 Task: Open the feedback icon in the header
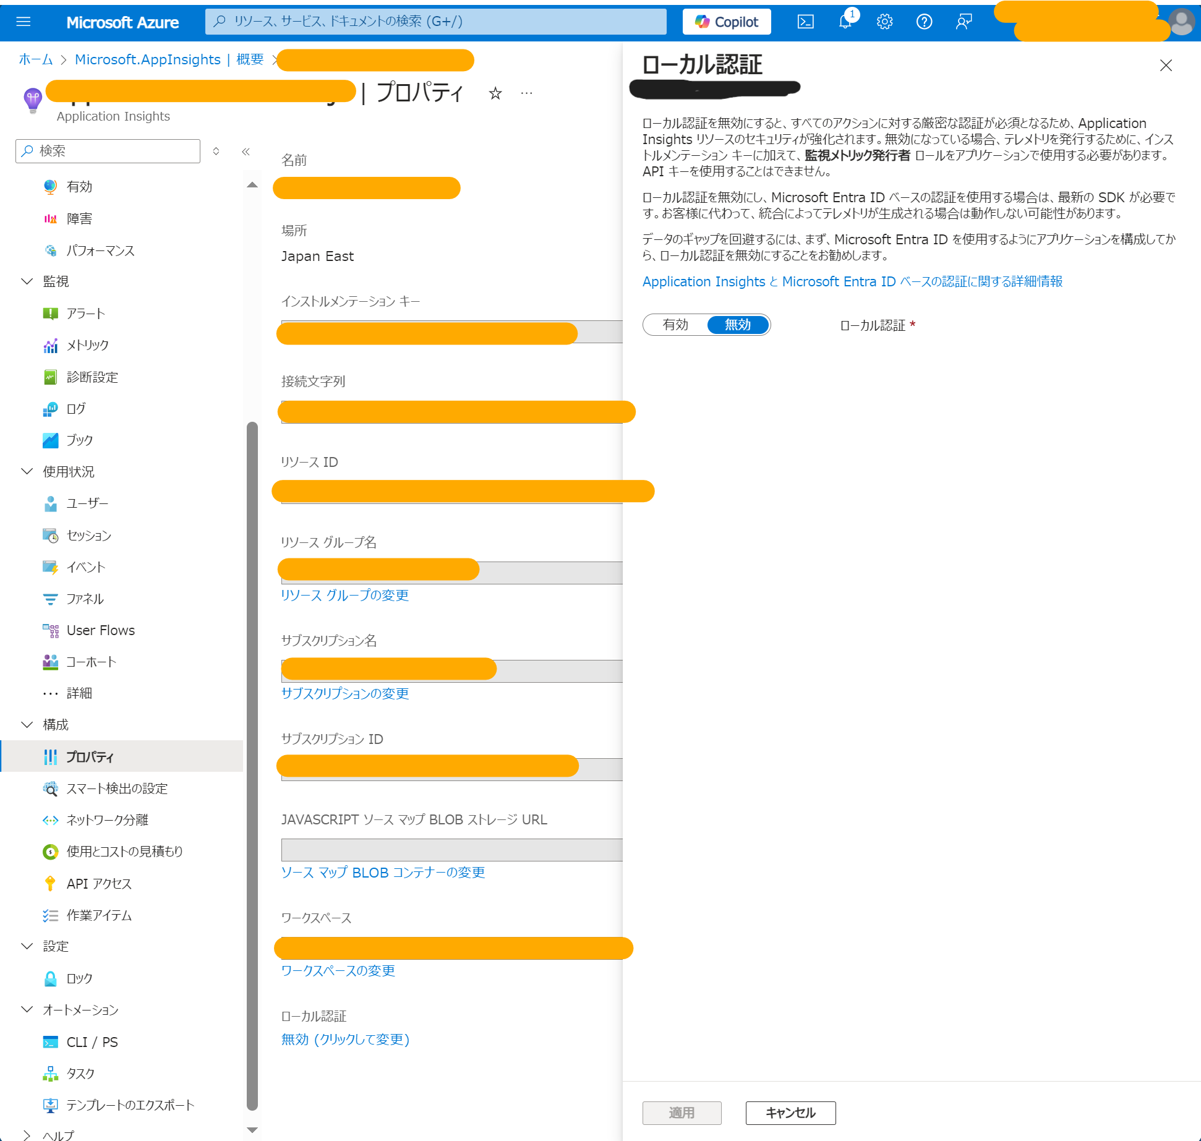(964, 22)
